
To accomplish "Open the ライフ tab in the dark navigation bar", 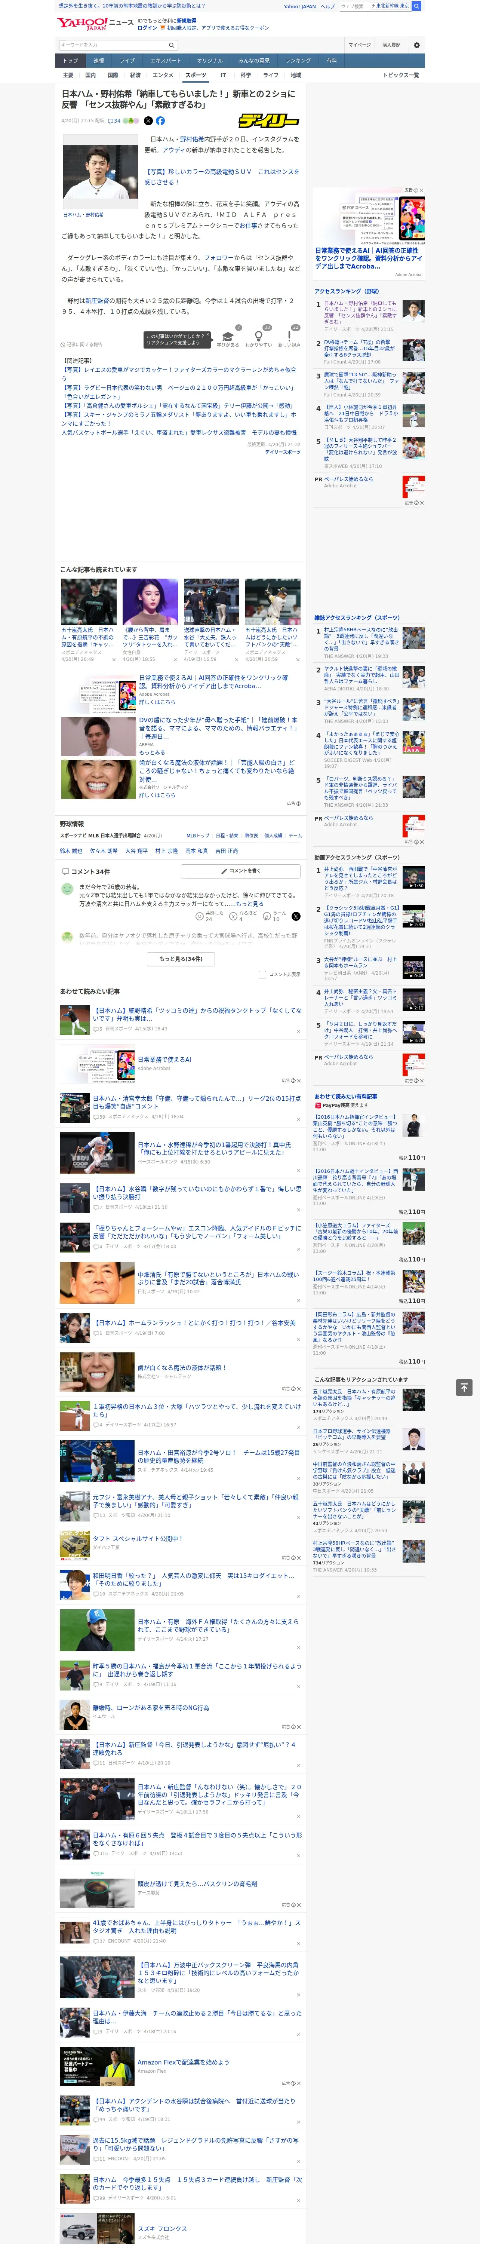I will 127,61.
